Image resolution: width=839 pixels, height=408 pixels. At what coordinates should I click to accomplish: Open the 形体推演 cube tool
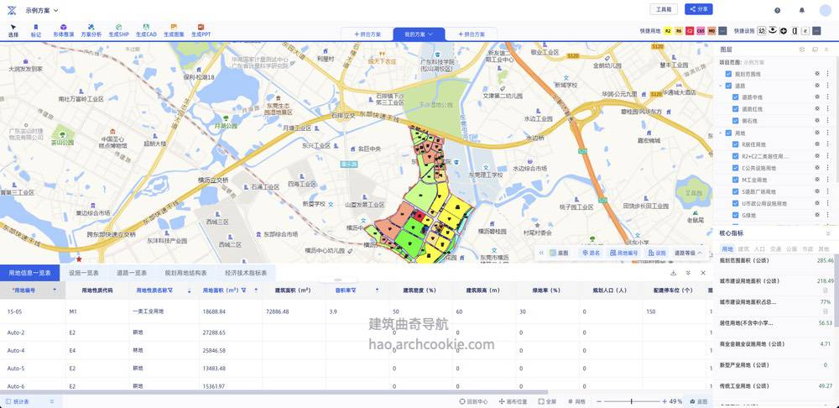click(x=63, y=30)
